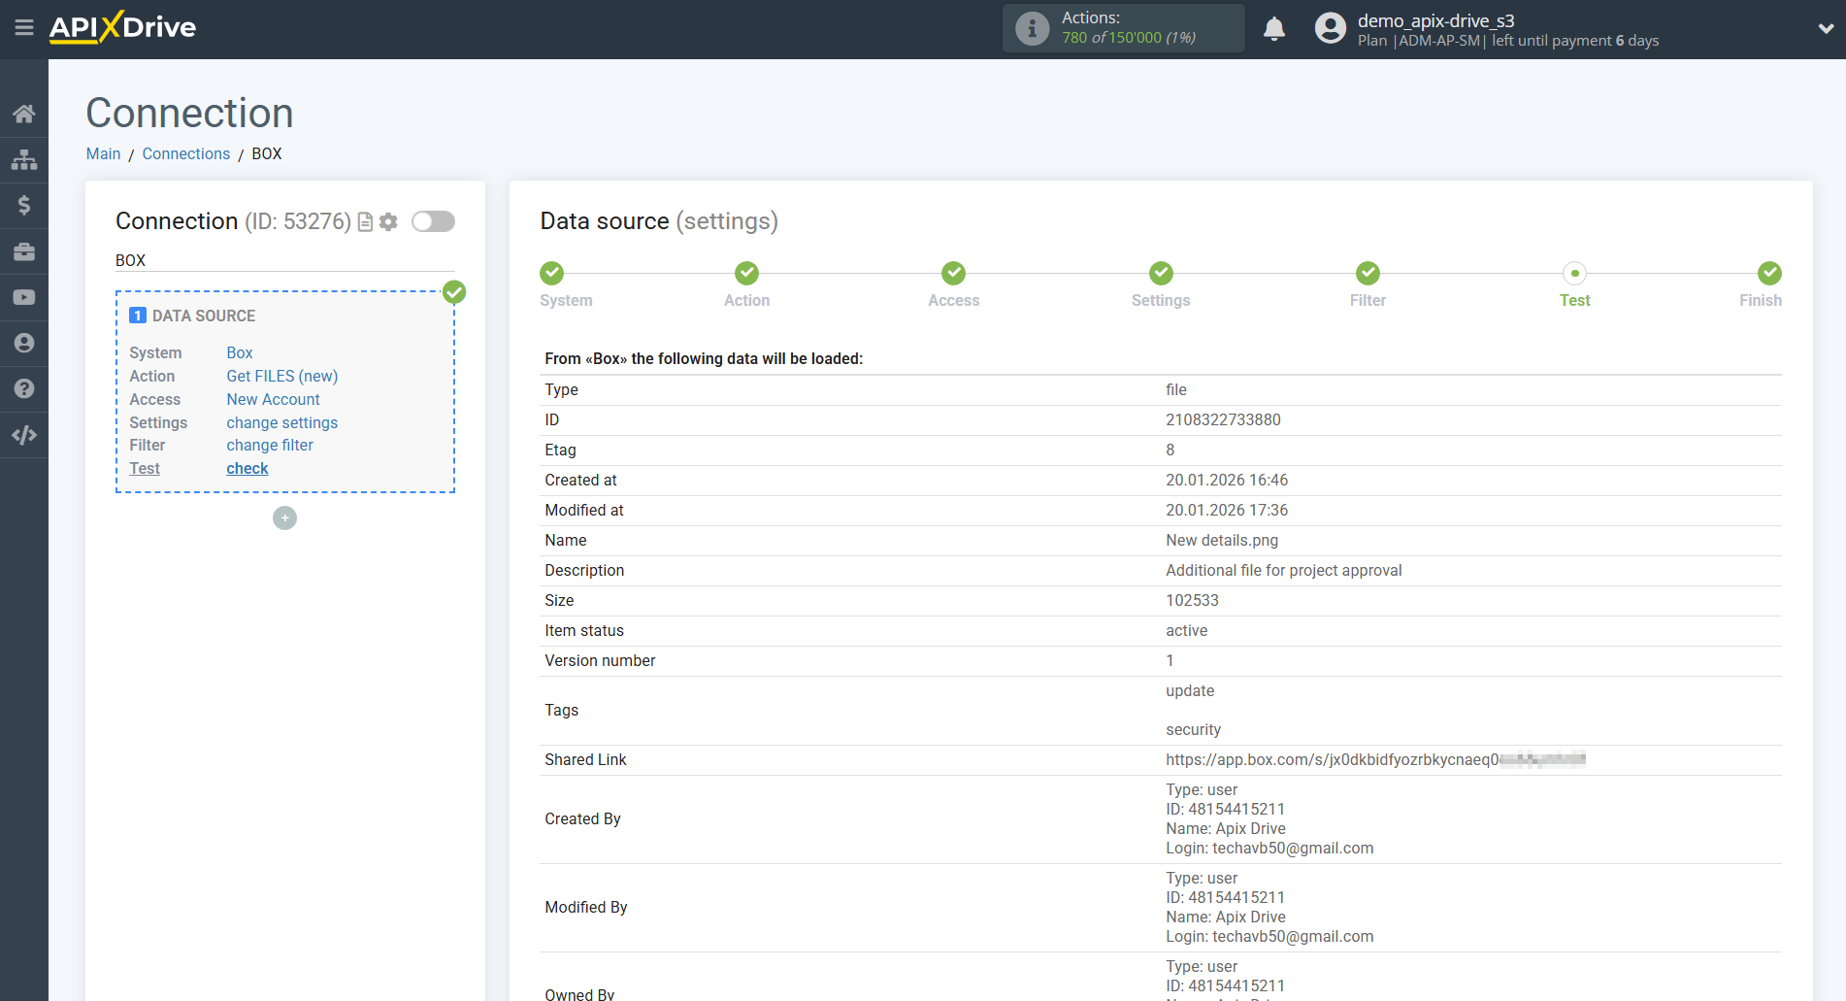Open the code API icon in sidebar

(x=24, y=435)
